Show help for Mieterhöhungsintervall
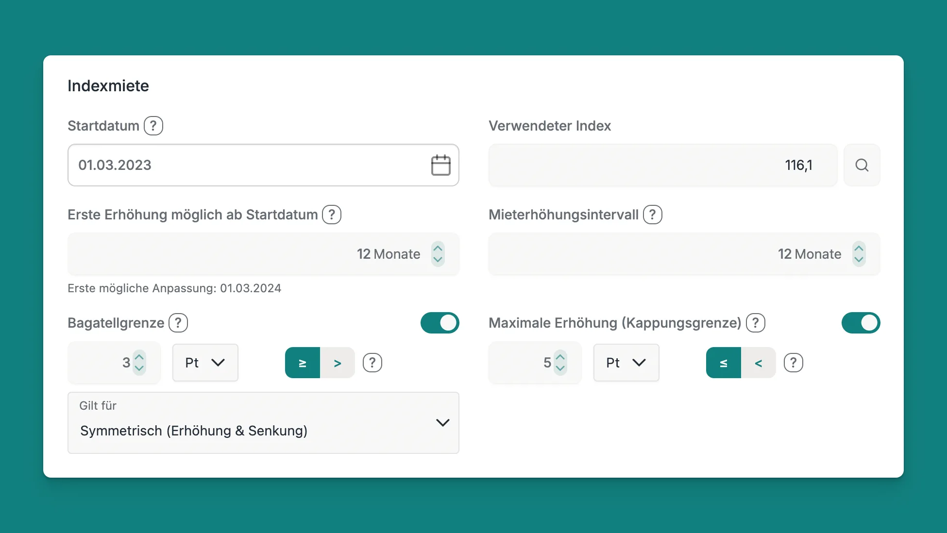 [x=653, y=215]
